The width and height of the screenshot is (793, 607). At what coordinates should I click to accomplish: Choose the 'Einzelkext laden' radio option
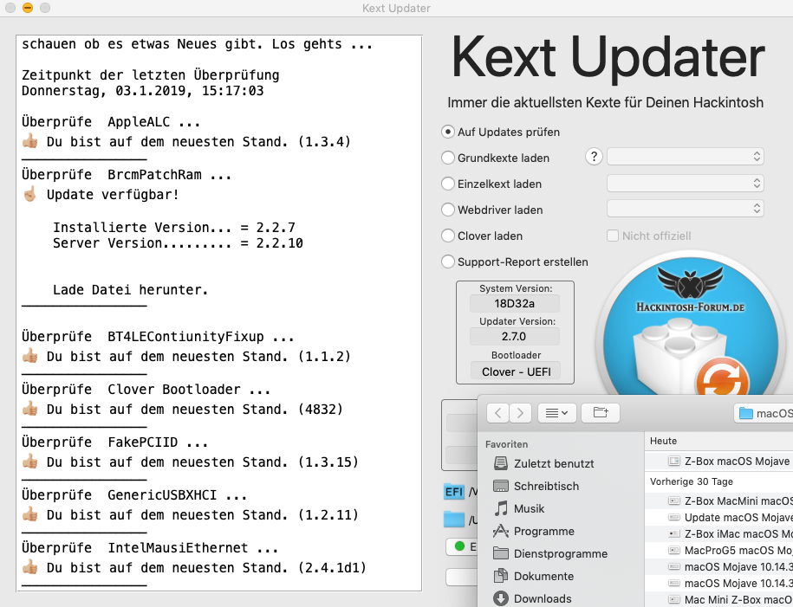(447, 184)
